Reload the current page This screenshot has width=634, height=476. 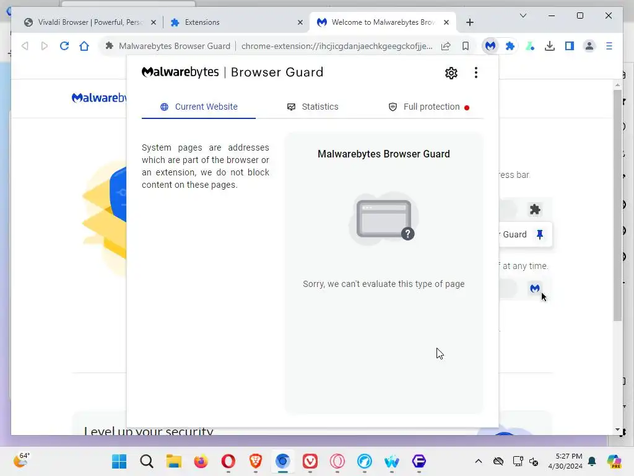64,46
